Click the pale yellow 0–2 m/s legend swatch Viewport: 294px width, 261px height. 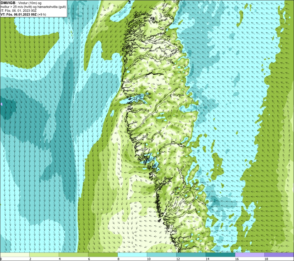pos(15,255)
